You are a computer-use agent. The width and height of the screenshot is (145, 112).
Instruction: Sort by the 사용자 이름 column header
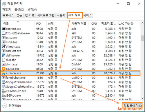coord(79,24)
